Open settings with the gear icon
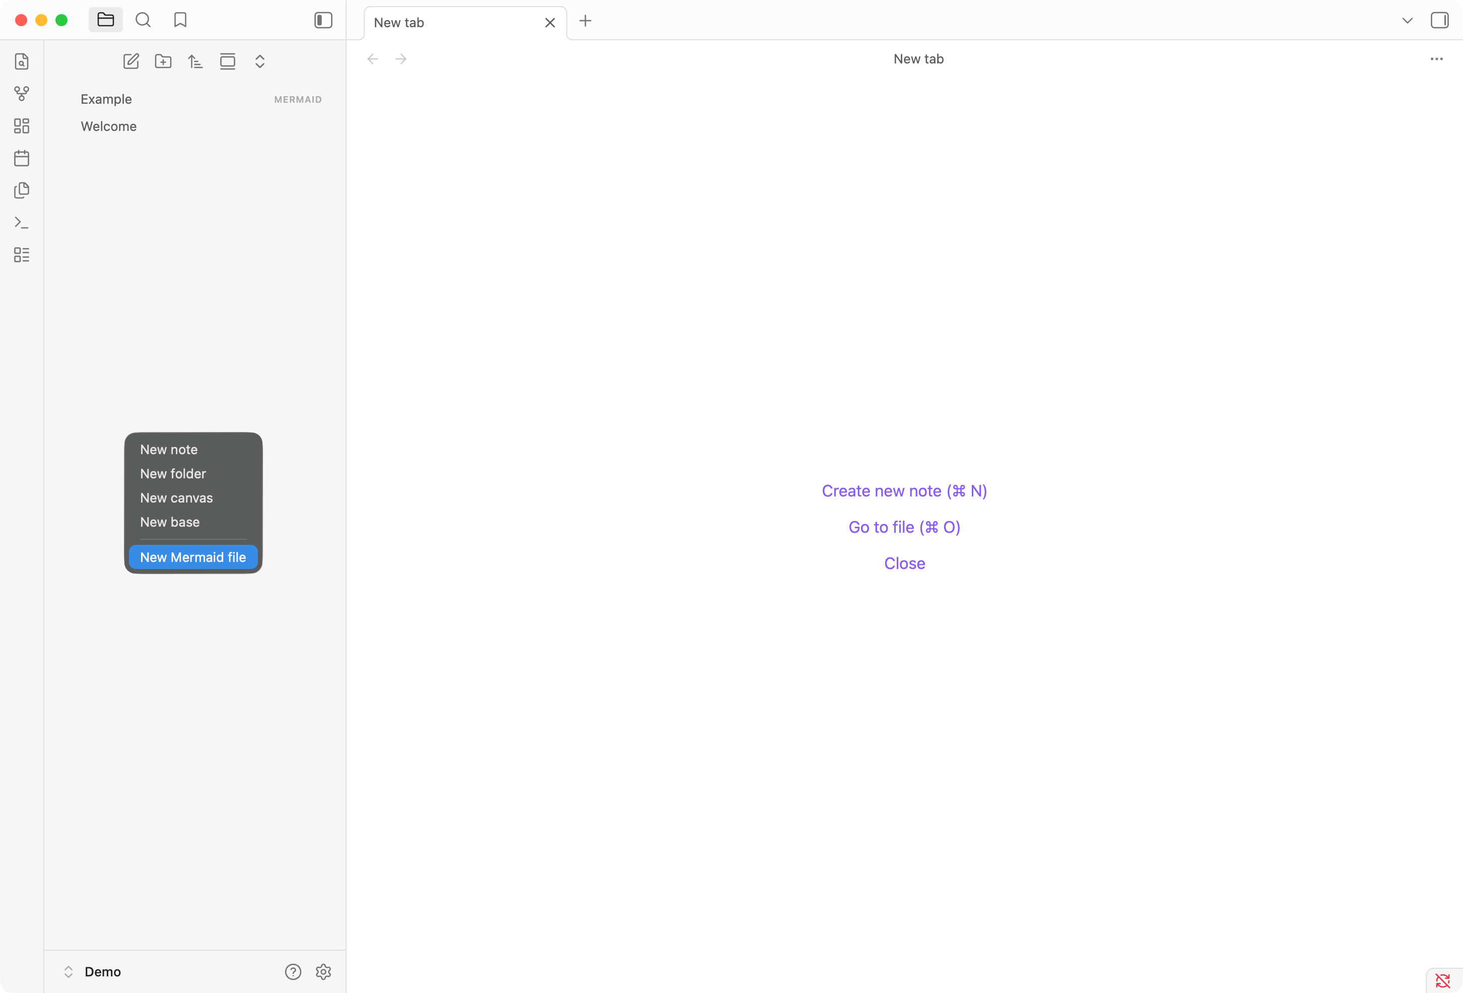 click(x=323, y=971)
